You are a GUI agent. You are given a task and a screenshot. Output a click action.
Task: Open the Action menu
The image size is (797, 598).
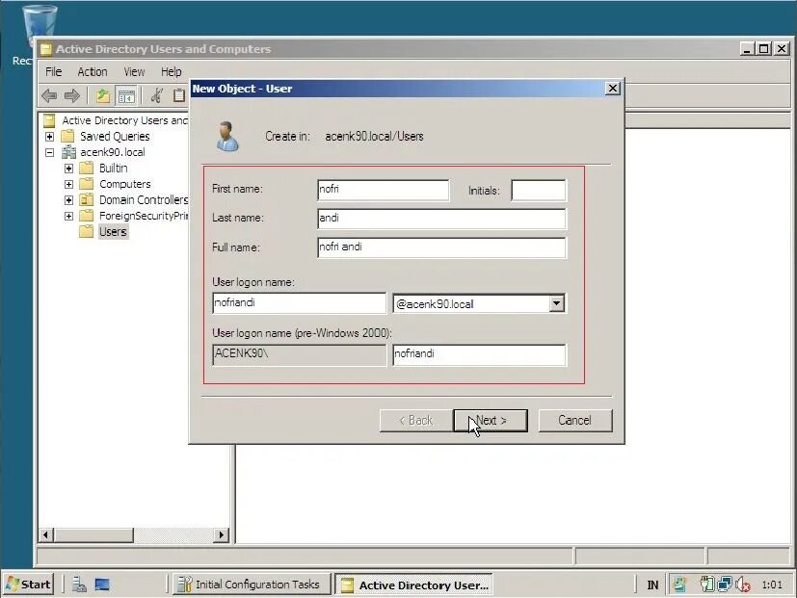click(92, 71)
